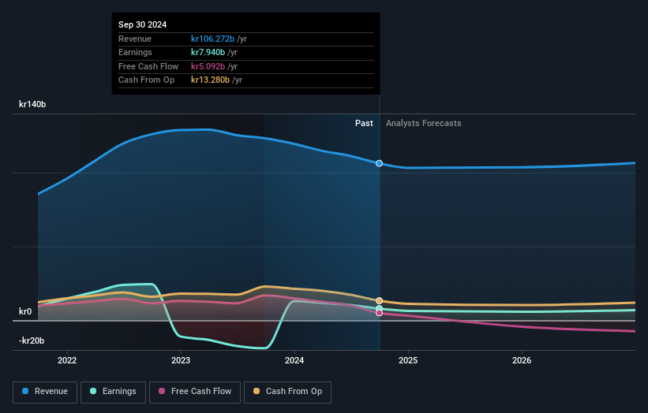648x413 pixels.
Task: Click the 2023 x-axis label
Action: [x=181, y=360]
